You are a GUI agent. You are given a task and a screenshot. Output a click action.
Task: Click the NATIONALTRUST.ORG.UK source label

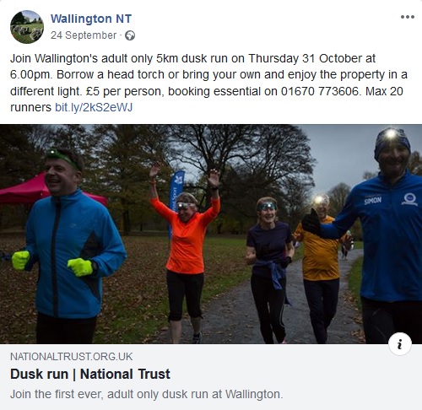[x=71, y=357]
